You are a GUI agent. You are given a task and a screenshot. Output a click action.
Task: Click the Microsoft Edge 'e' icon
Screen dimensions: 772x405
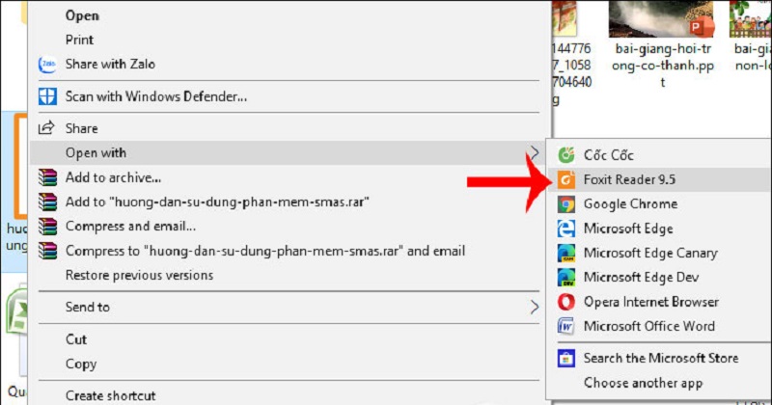click(565, 229)
